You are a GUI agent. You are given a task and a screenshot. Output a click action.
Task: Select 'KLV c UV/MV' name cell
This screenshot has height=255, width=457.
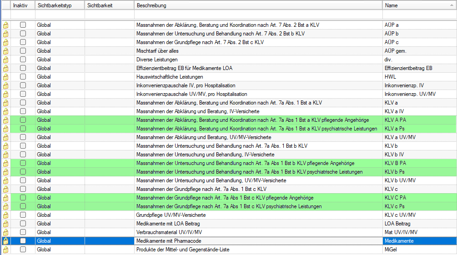click(419, 215)
